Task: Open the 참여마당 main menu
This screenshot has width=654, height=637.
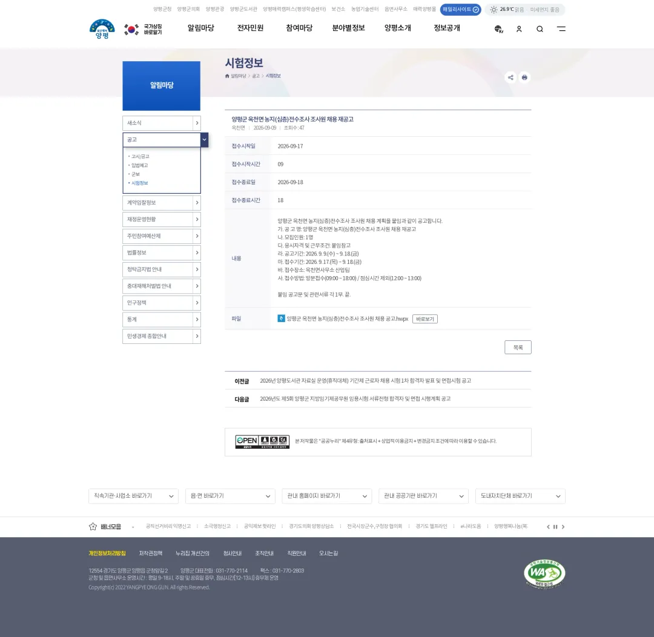Action: click(x=299, y=28)
